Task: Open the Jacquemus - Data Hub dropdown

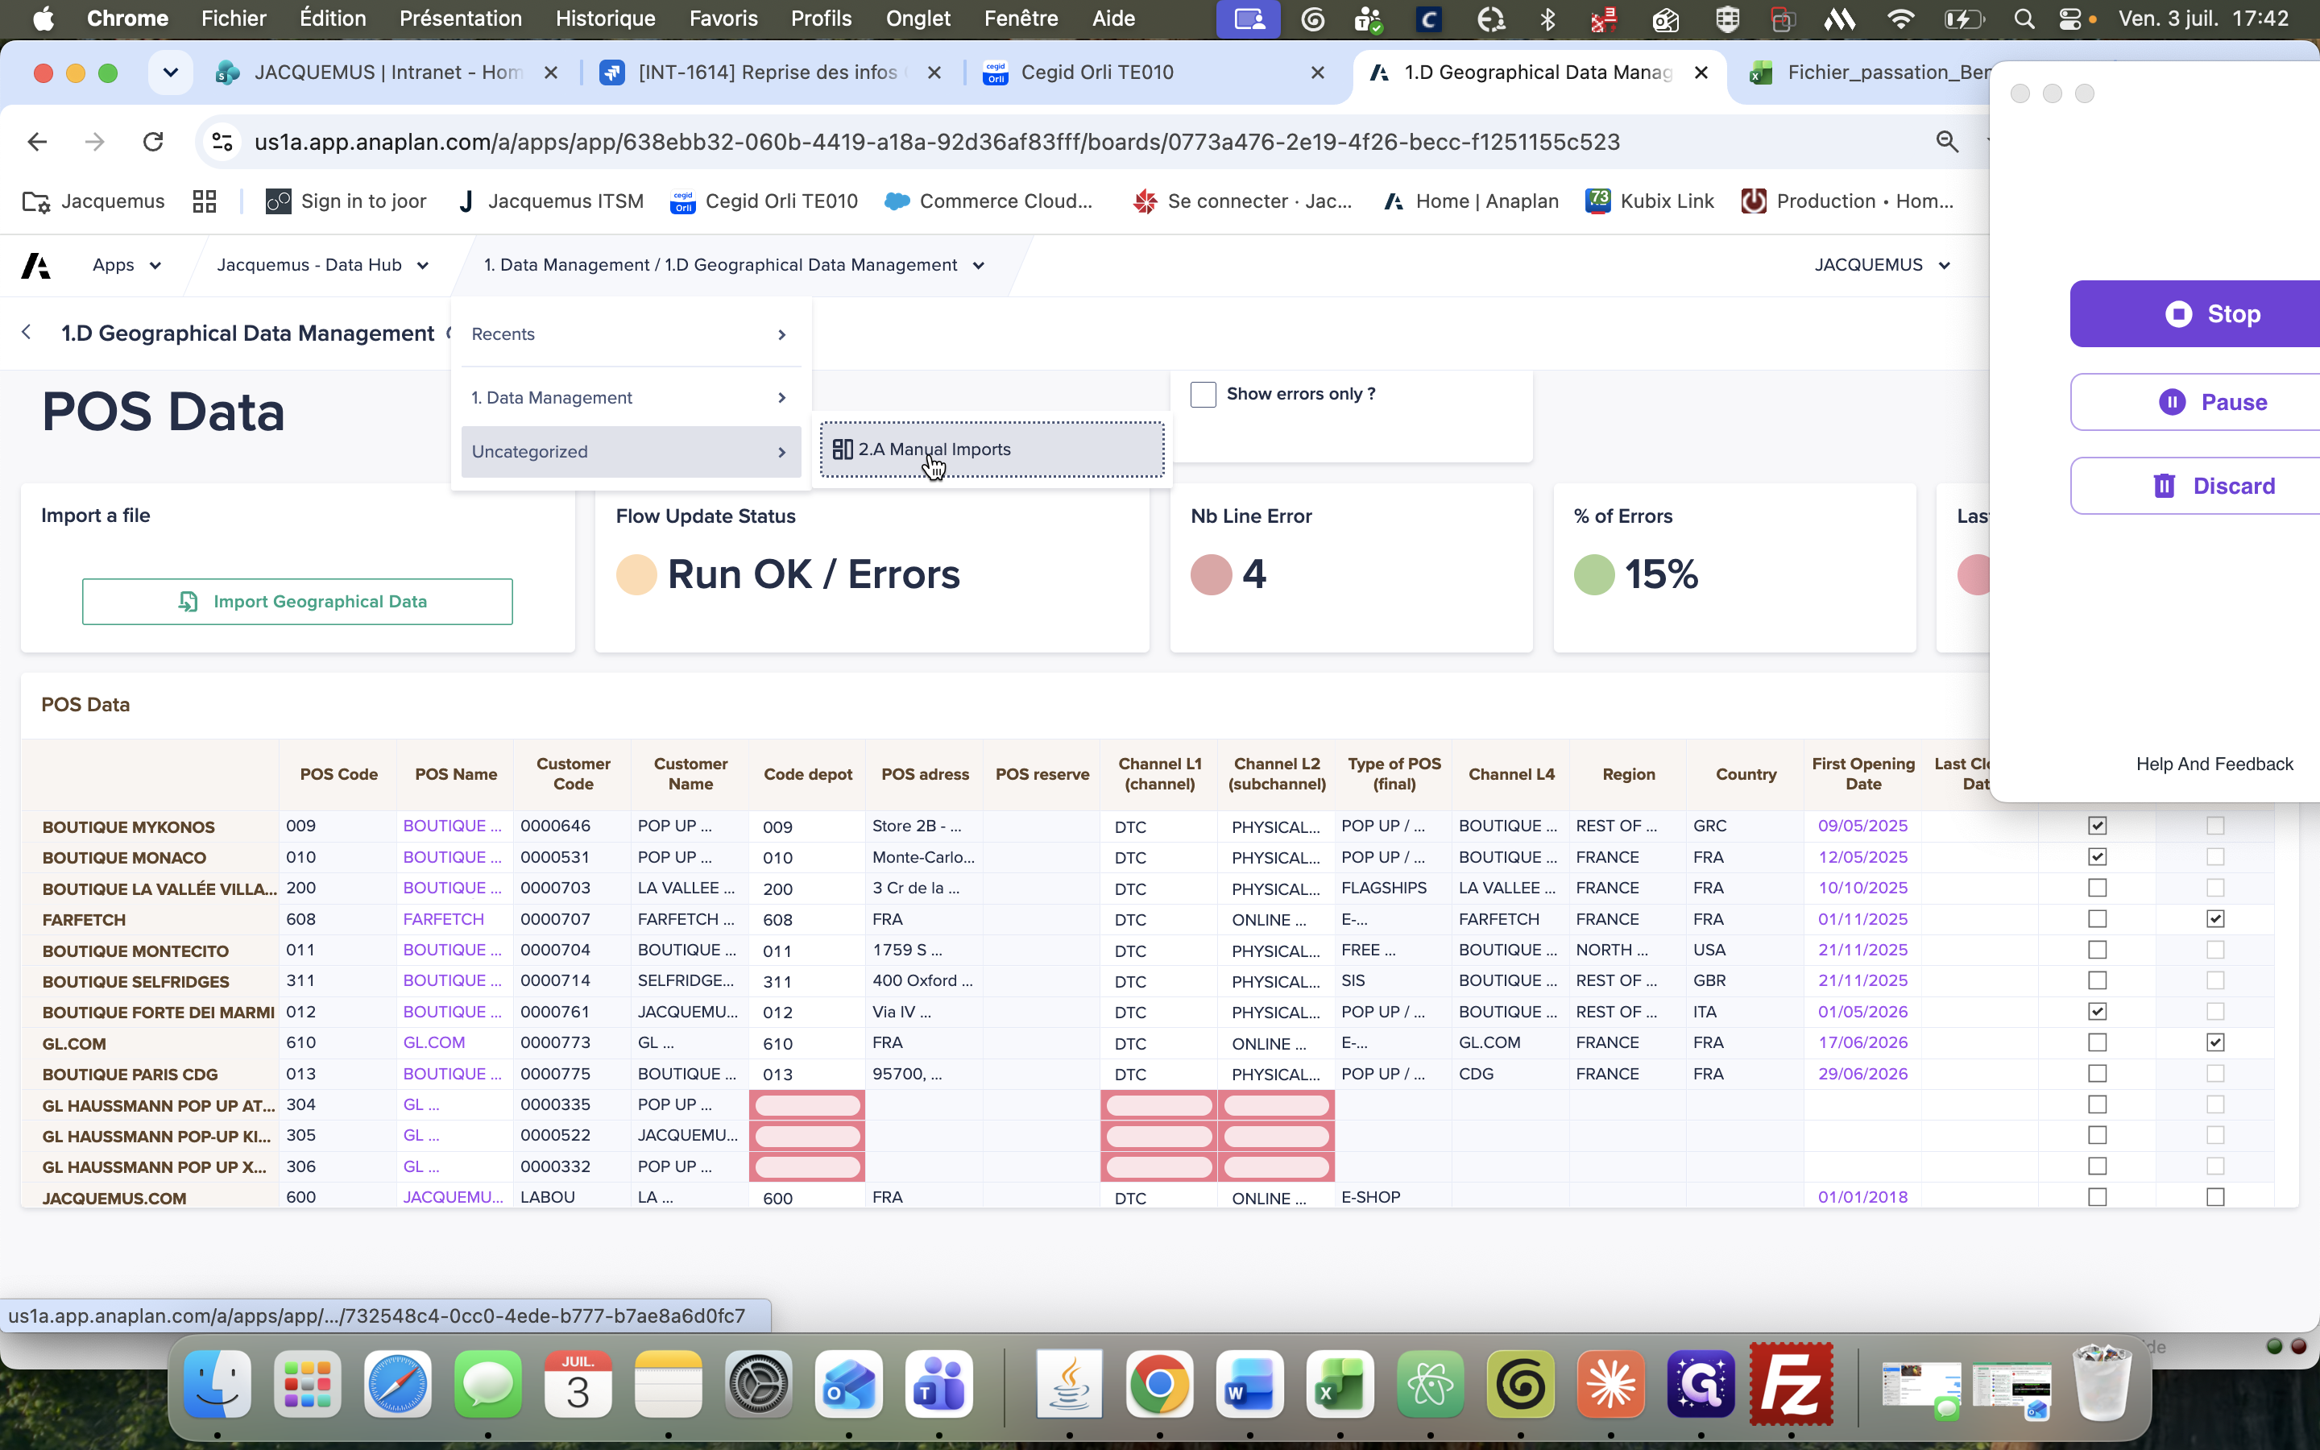Action: 322,266
